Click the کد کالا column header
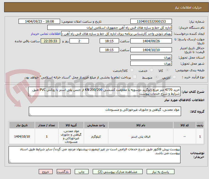This screenshot has height=179, width=209. click(185, 125)
